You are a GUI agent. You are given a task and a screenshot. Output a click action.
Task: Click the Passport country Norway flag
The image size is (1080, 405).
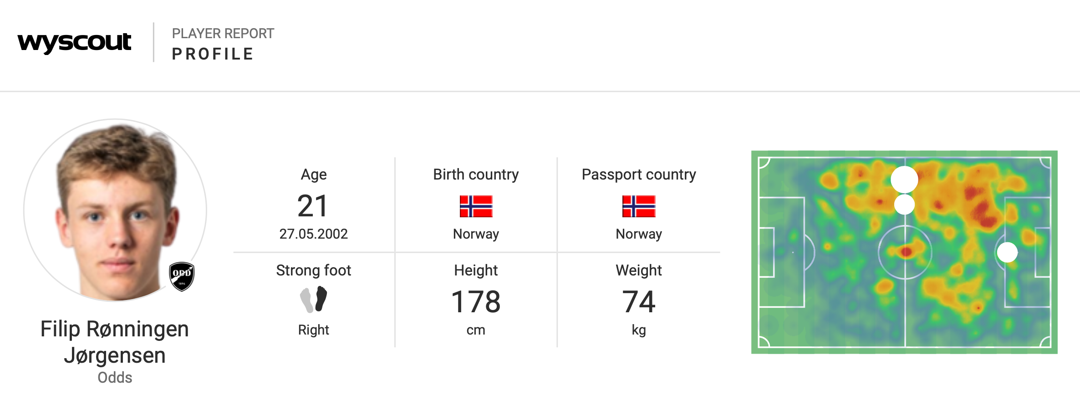pyautogui.click(x=639, y=206)
